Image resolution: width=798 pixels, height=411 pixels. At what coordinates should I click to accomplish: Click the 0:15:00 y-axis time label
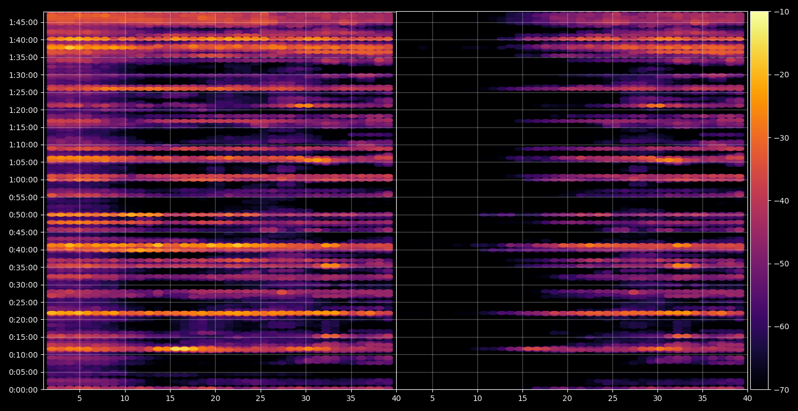click(23, 337)
